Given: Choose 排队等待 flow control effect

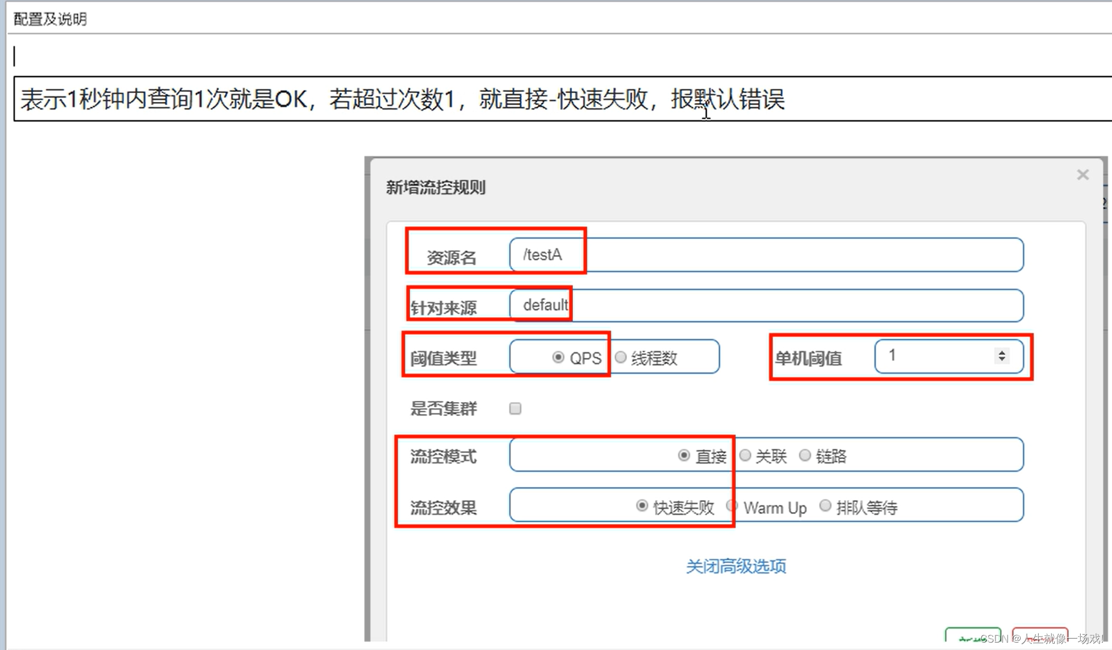Looking at the screenshot, I should (x=825, y=505).
